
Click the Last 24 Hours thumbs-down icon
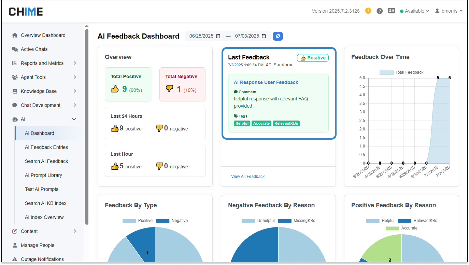pos(159,128)
